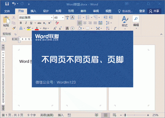Image resolution: width=165 pixels, height=118 pixels.
Task: Click the enclosed character 字 icon
Action: [72, 28]
